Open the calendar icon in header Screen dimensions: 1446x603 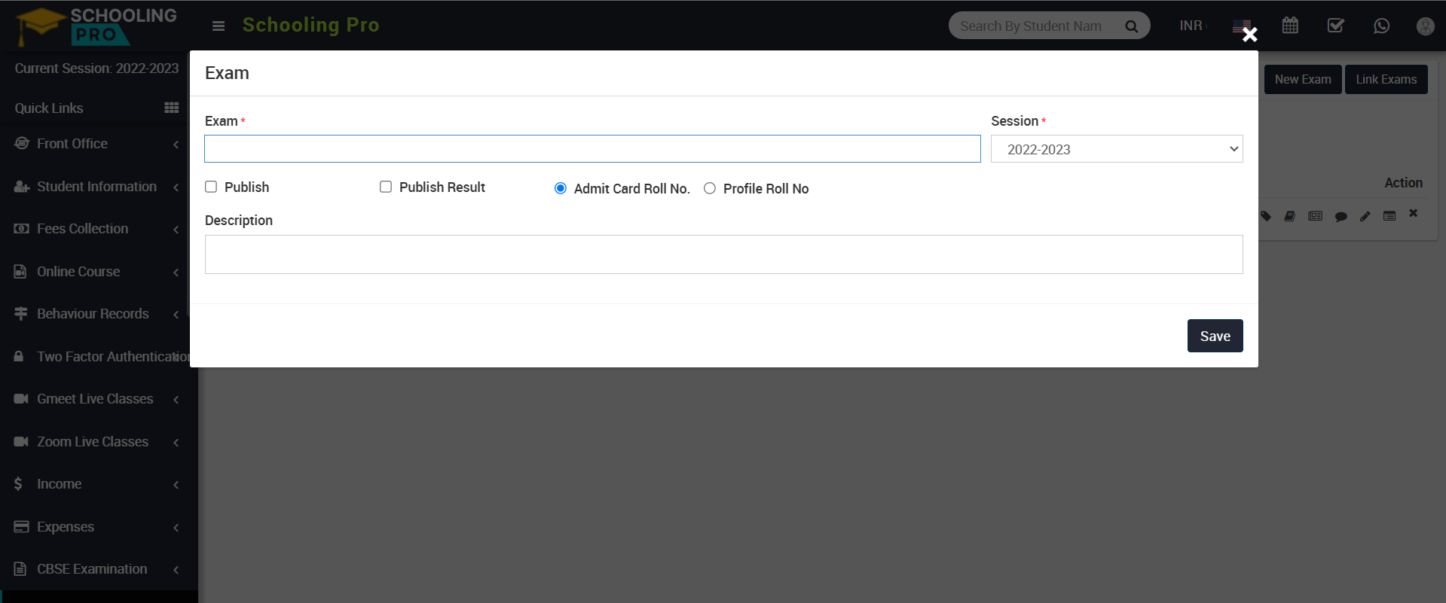coord(1290,26)
